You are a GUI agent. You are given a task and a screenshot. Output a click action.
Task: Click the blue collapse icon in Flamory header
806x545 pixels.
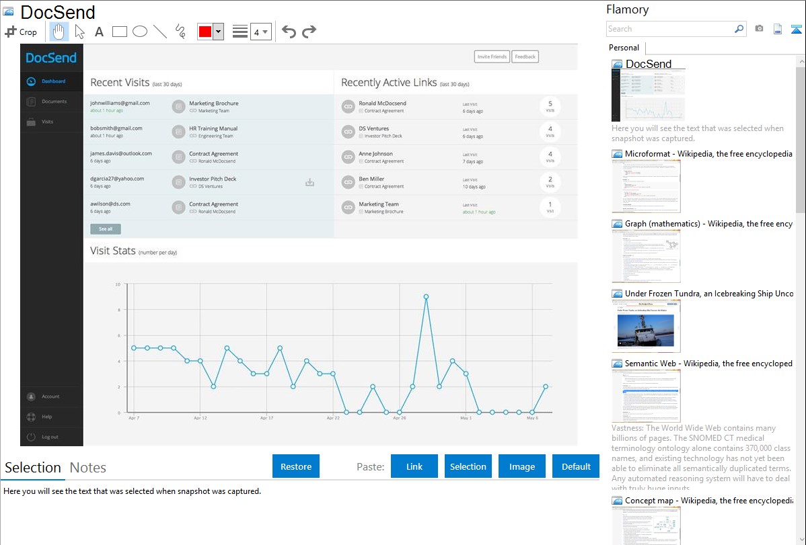[796, 29]
